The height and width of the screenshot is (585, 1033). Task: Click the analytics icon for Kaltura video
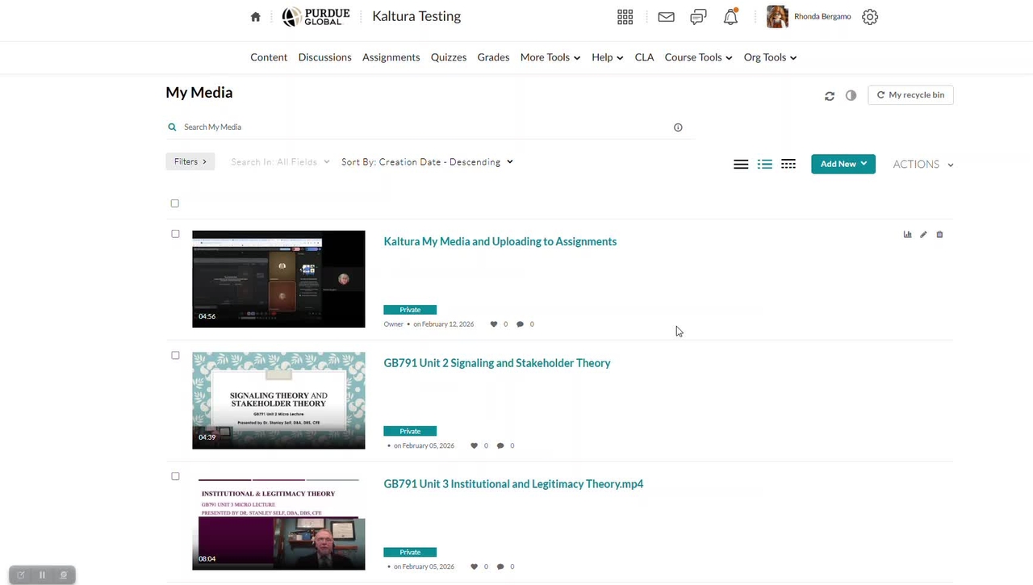pos(908,235)
